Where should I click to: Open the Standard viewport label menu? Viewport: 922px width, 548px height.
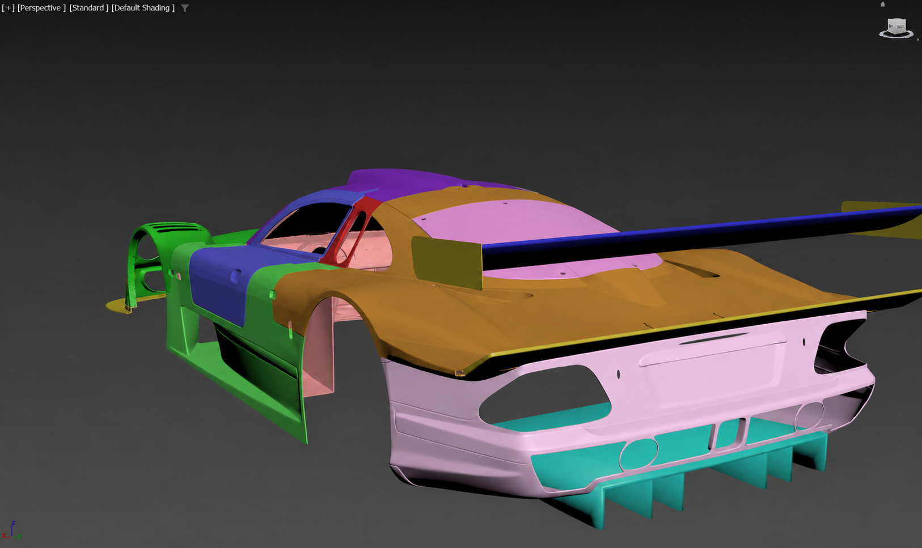tap(88, 8)
